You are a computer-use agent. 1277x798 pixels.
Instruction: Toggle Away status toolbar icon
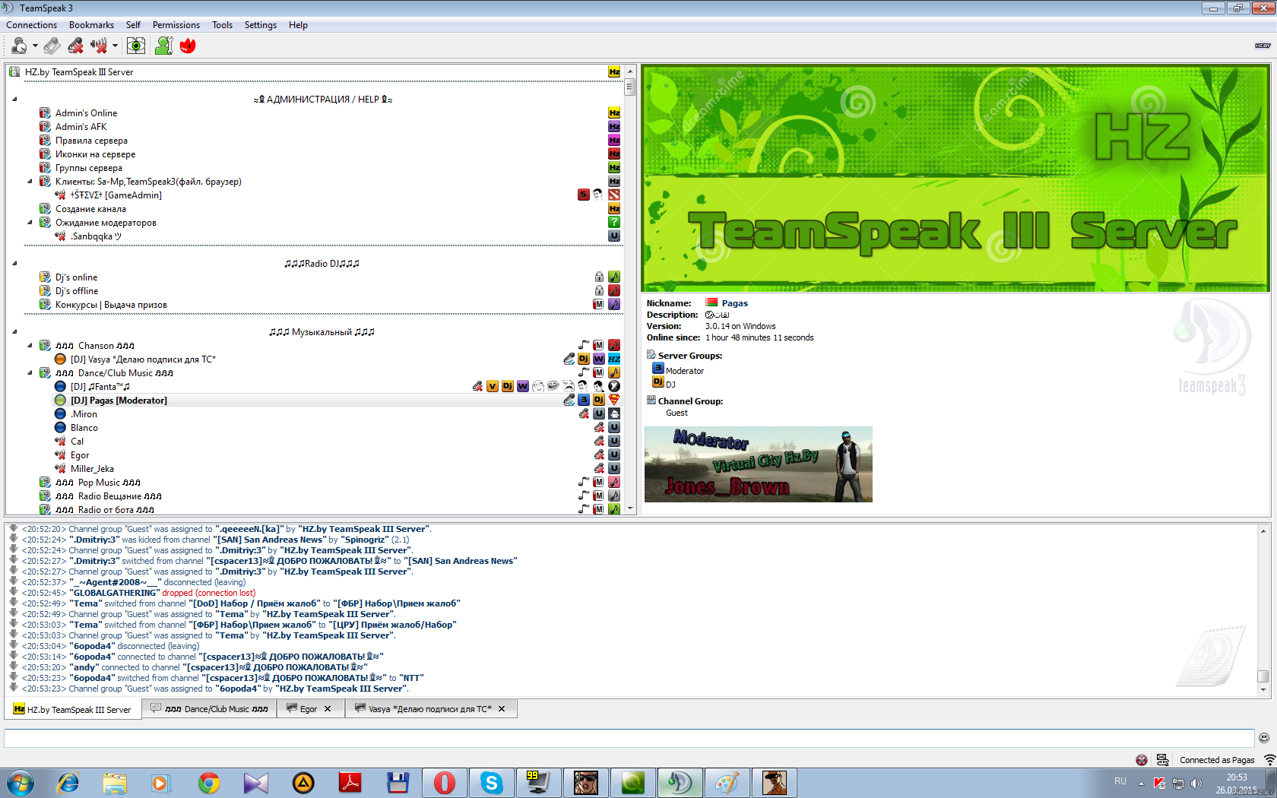20,46
